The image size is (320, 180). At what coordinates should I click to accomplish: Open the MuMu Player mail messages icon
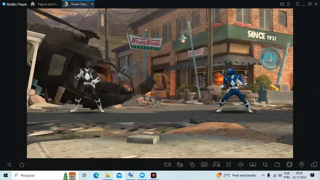click(282, 4)
